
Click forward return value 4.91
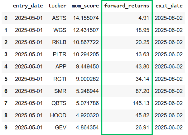coord(144,18)
